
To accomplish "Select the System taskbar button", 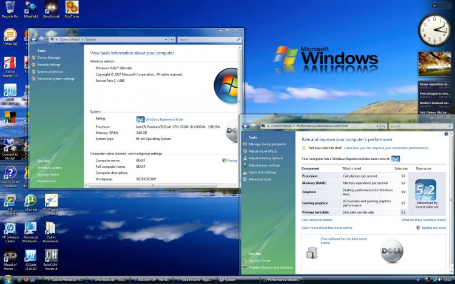I will pos(238,280).
